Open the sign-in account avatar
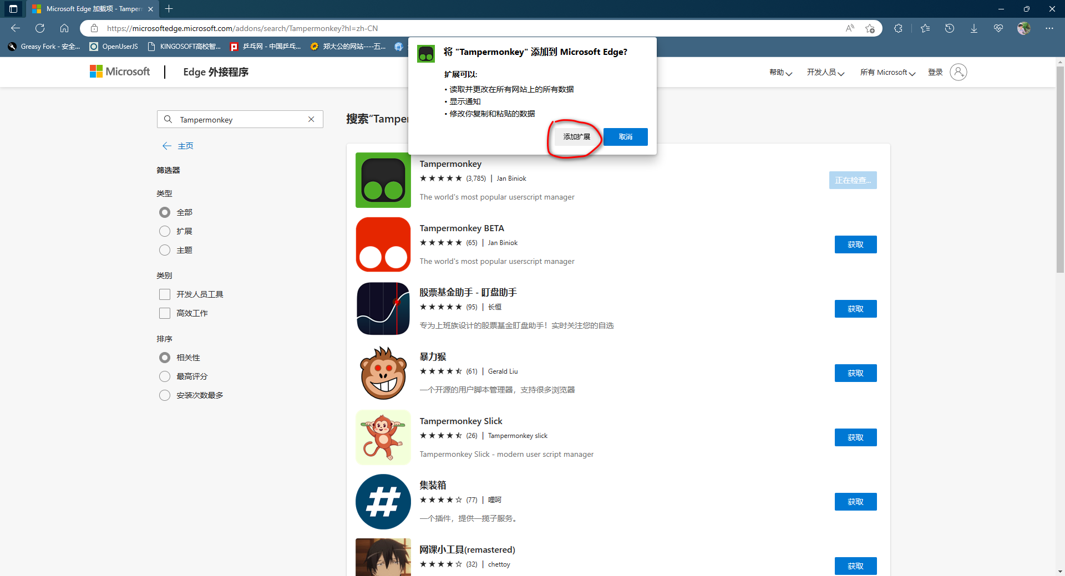The width and height of the screenshot is (1065, 576). pos(958,72)
